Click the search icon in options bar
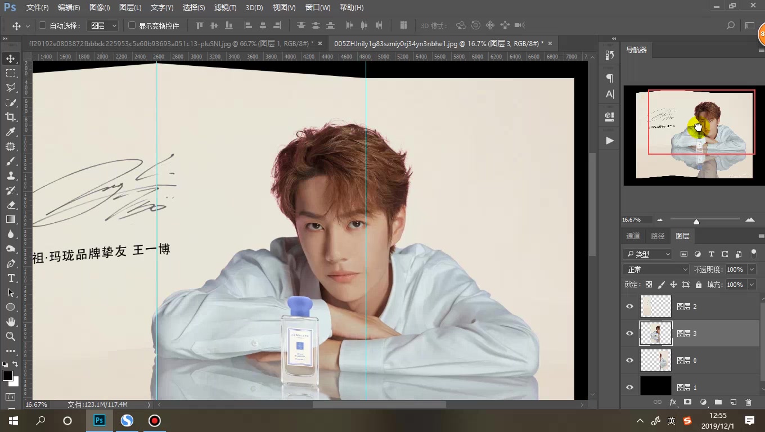This screenshot has width=765, height=432. tap(731, 25)
